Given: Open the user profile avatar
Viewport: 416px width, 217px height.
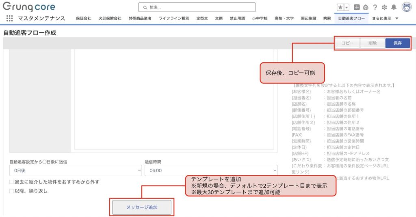Looking at the screenshot, I should [407, 7].
